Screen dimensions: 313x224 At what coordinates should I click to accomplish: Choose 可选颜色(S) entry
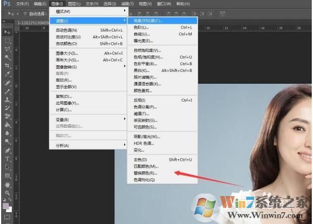pos(163,127)
